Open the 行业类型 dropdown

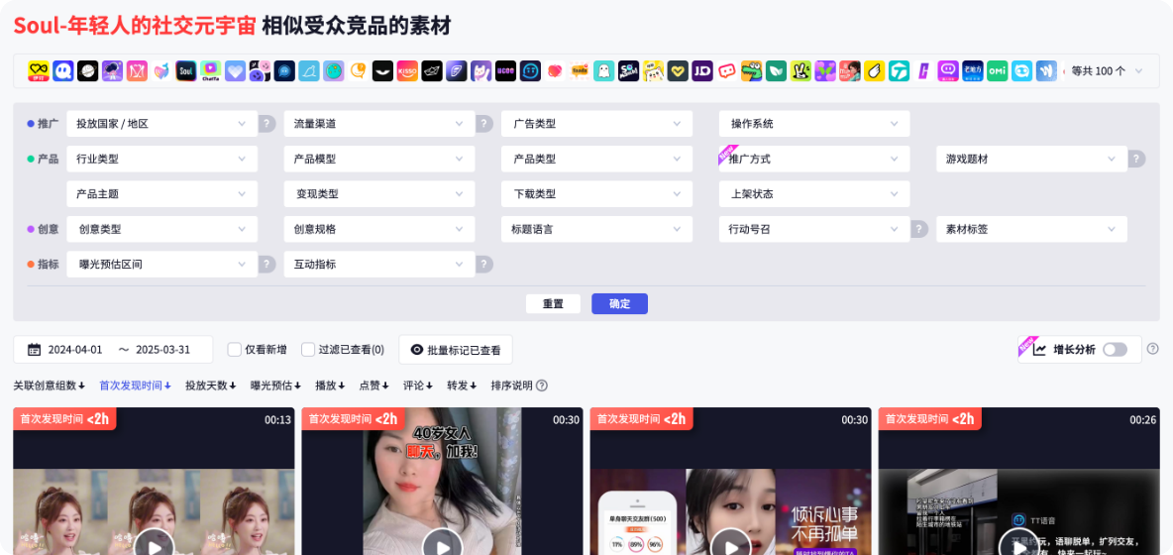(x=162, y=159)
